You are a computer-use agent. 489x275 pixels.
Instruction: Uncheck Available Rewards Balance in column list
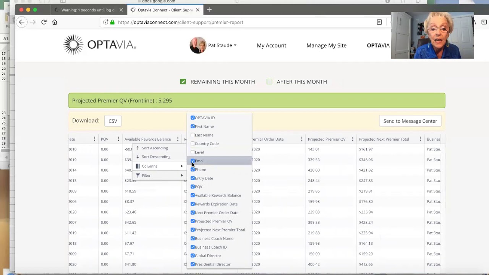(193, 195)
